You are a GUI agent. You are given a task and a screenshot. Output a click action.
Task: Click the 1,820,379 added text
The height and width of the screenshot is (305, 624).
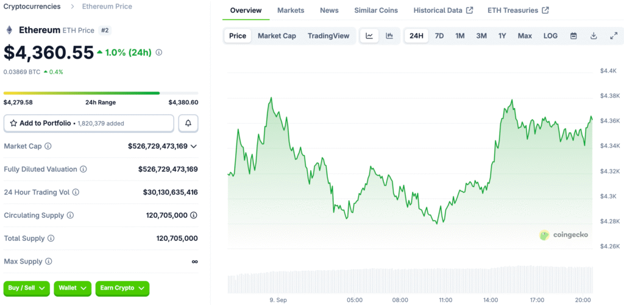[x=101, y=124]
